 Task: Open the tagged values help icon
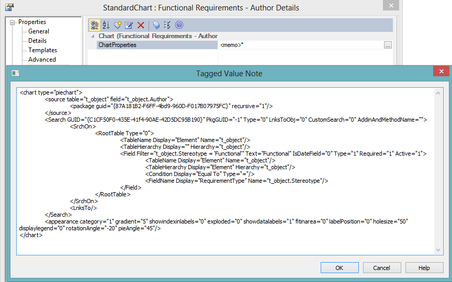click(x=179, y=25)
